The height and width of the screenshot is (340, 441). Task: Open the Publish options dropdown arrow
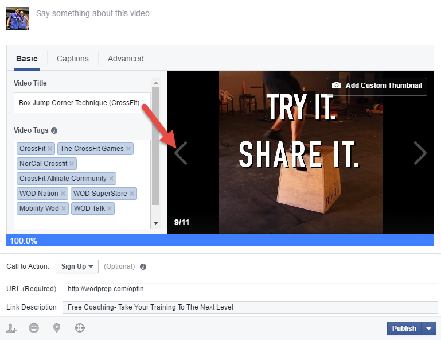(428, 329)
